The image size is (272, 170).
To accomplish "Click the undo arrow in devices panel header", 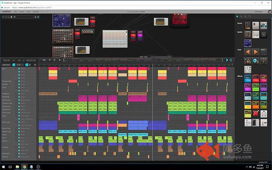I will point(249,17).
